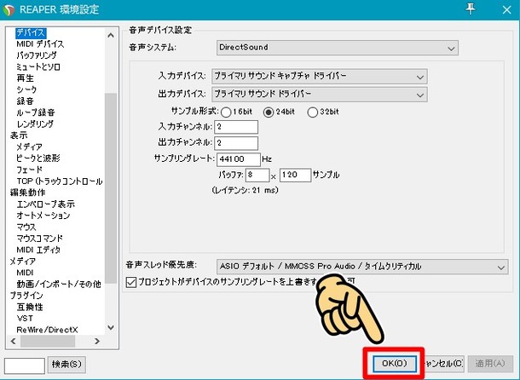Open the シーク settings page
This screenshot has height=380, width=520.
coord(26,89)
